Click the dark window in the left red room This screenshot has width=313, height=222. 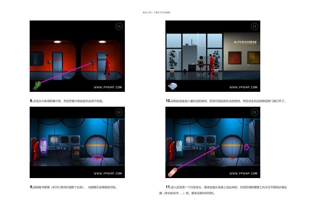[x=37, y=59]
